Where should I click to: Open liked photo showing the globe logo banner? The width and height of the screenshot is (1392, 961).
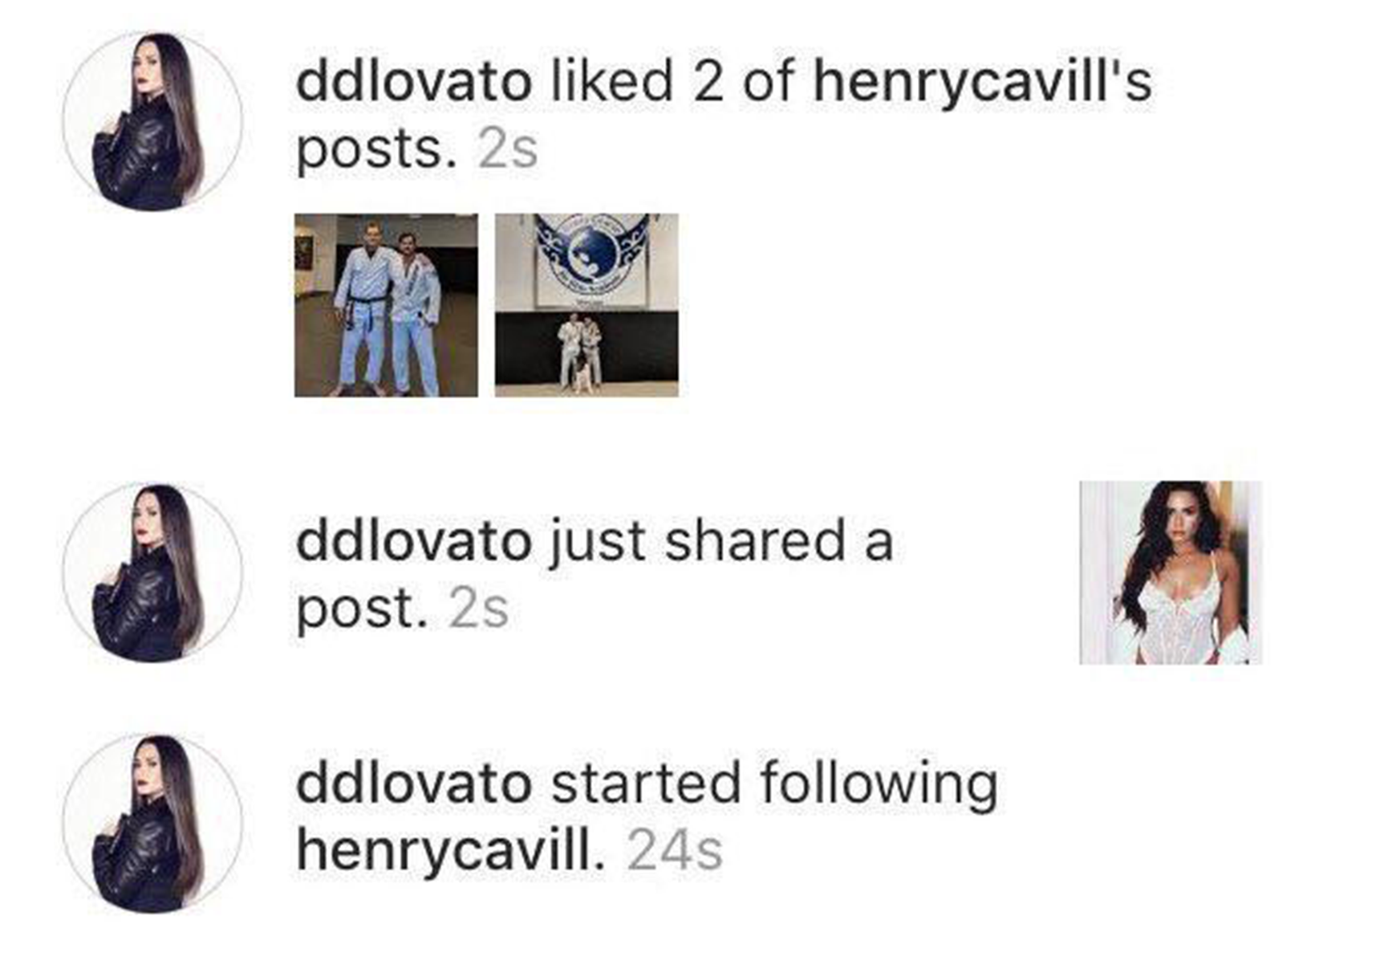pos(586,305)
